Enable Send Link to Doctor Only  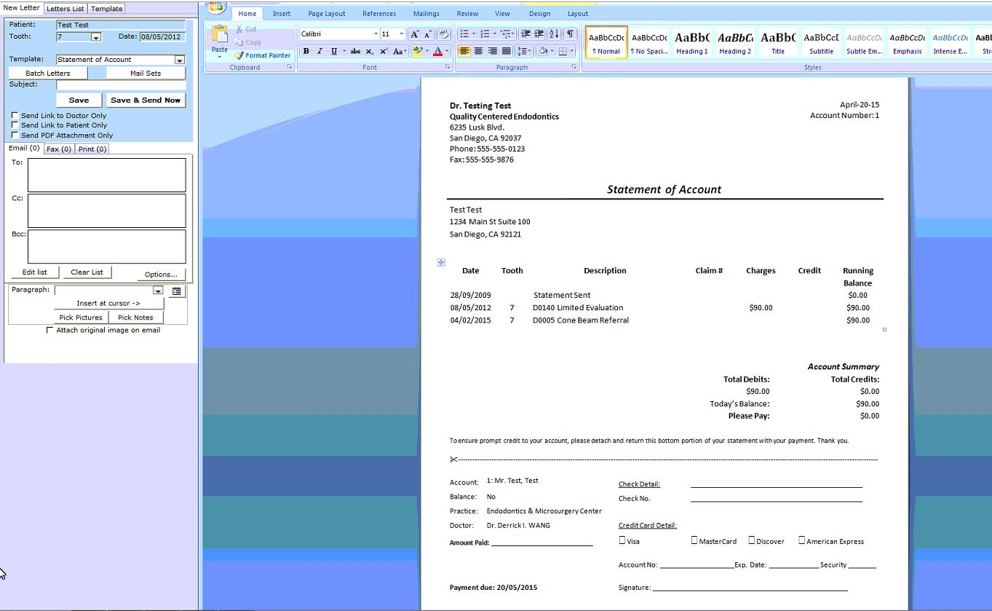[x=15, y=116]
